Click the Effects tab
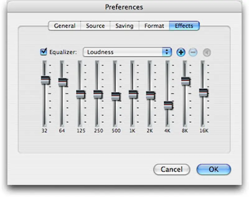The image size is (249, 197). point(184,26)
